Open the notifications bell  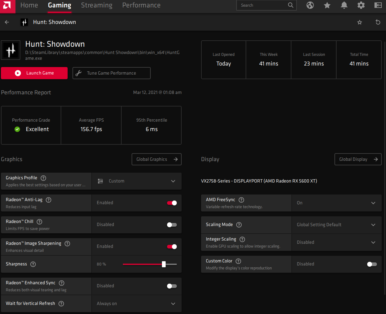coord(344,5)
